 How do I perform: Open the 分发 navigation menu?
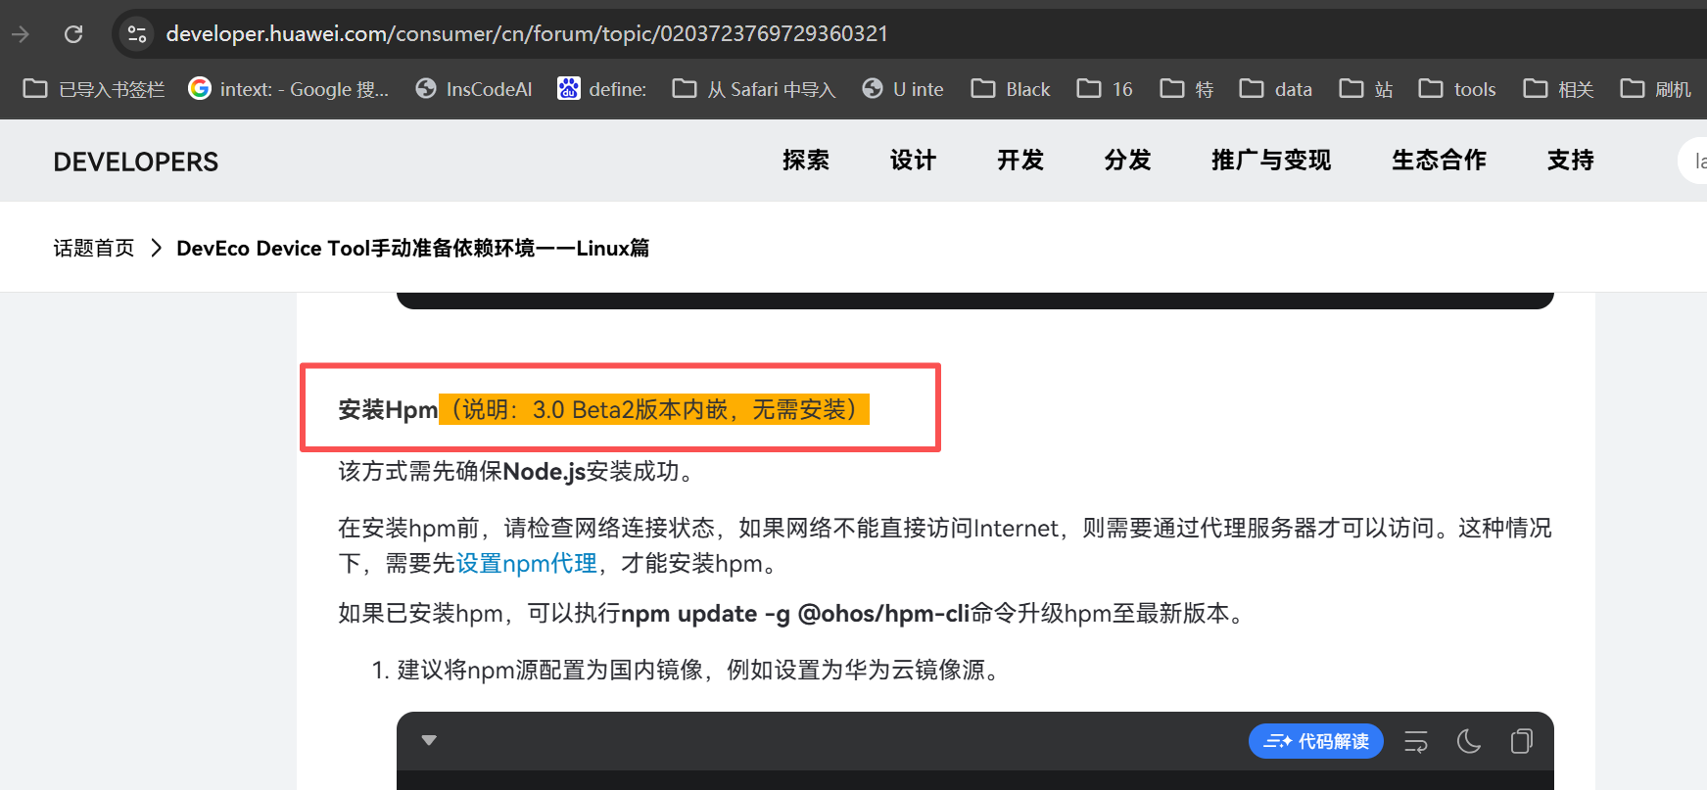[1127, 161]
